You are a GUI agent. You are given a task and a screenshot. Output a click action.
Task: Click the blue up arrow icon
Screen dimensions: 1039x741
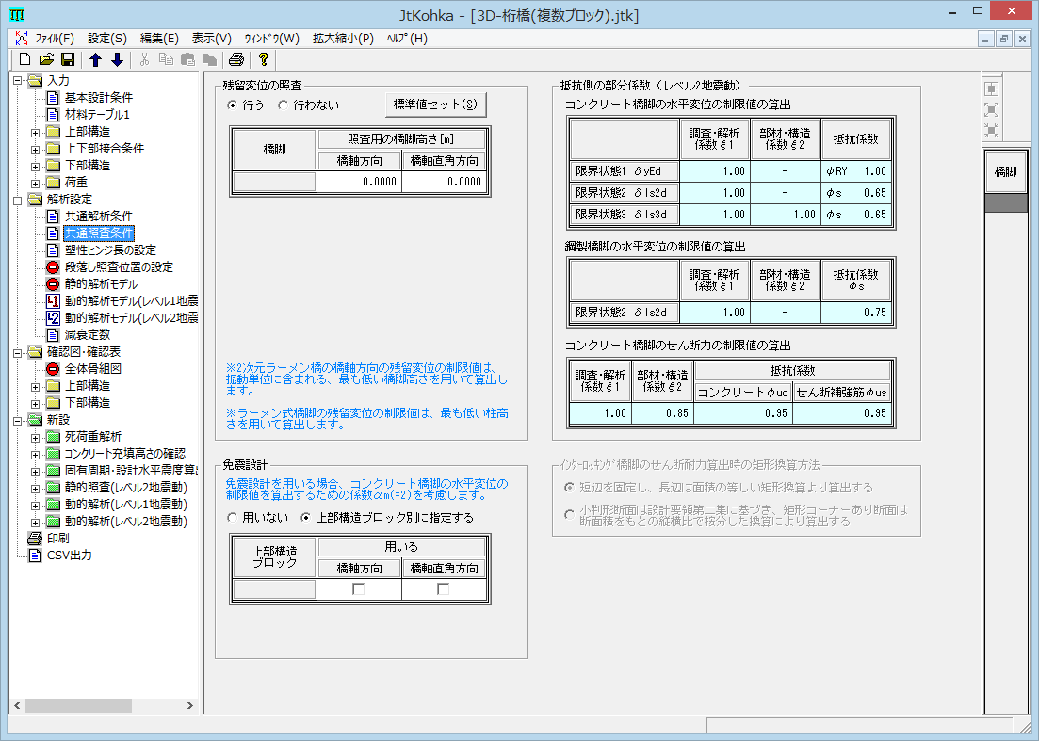95,59
